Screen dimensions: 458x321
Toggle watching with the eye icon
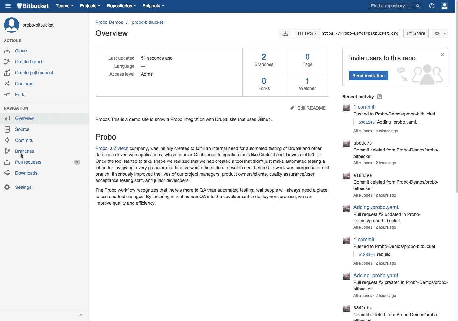[x=436, y=33]
